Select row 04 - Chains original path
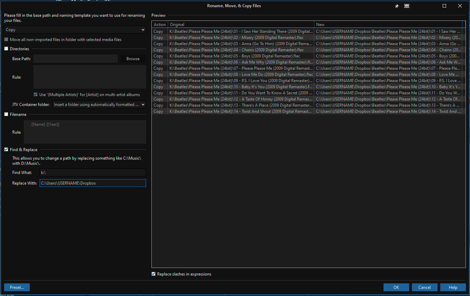 click(241, 50)
